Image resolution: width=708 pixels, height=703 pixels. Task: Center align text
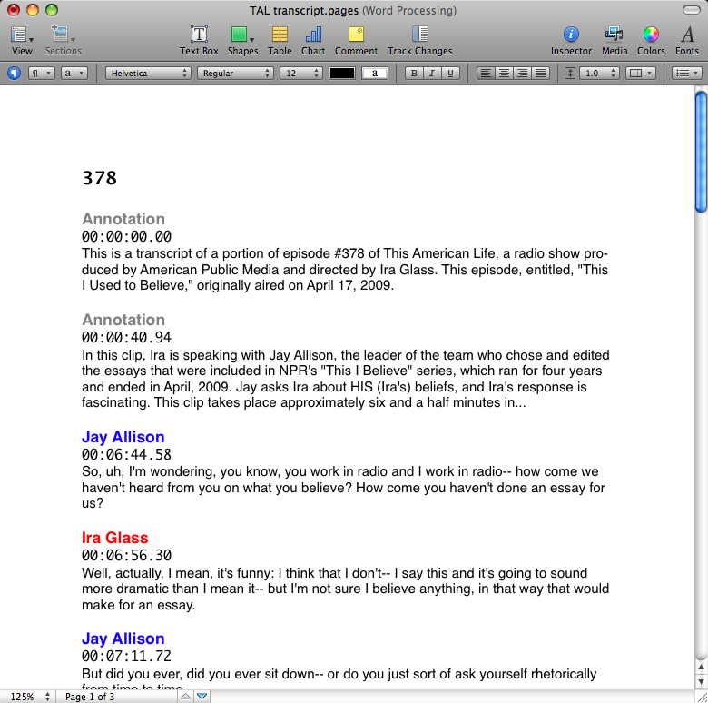[x=504, y=73]
